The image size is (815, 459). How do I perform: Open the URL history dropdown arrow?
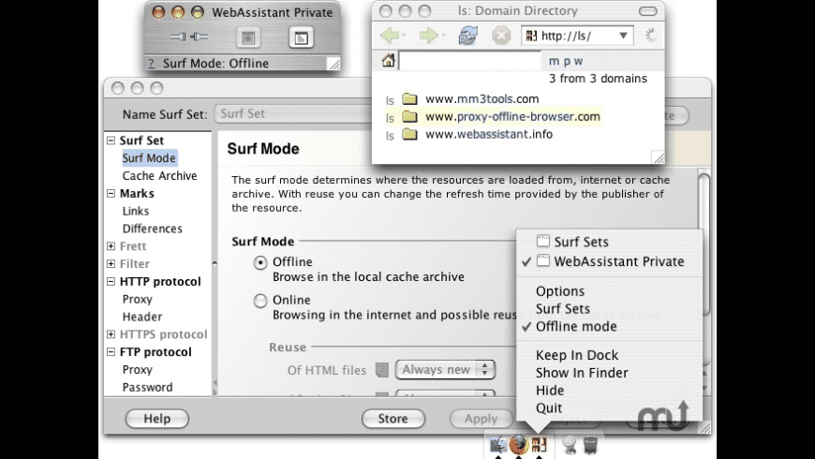(x=623, y=36)
